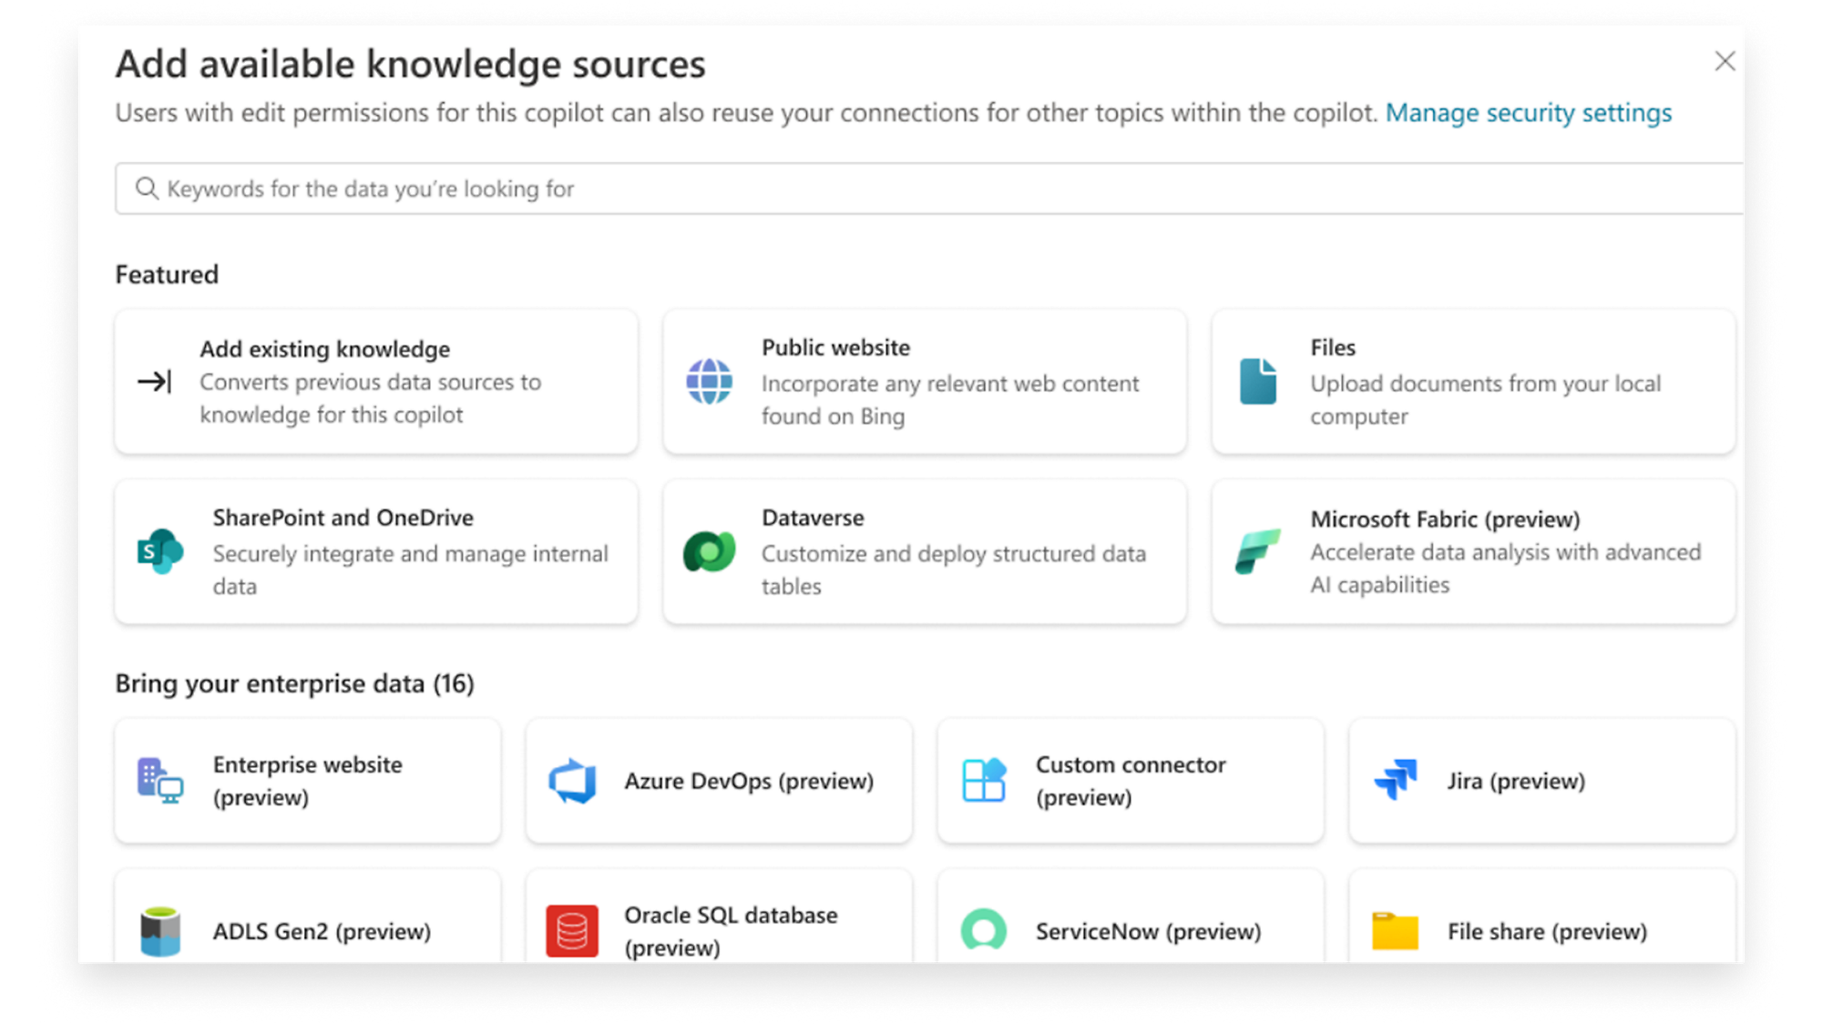Viewport: 1822px width, 1025px height.
Task: Click the SharePoint and OneDrive icon
Action: point(160,551)
